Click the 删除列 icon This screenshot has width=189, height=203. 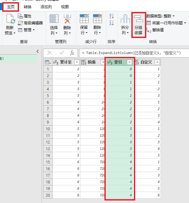tap(67, 19)
